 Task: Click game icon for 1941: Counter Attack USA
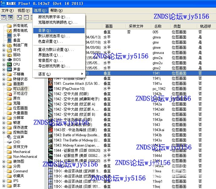pos(50,84)
